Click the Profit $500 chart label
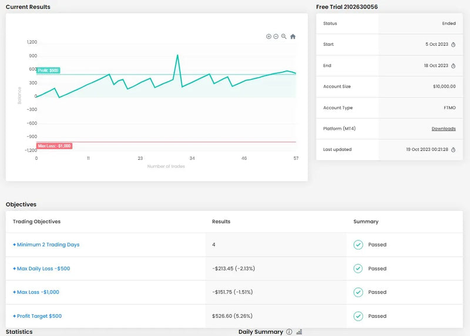Image resolution: width=470 pixels, height=336 pixels. pos(48,70)
